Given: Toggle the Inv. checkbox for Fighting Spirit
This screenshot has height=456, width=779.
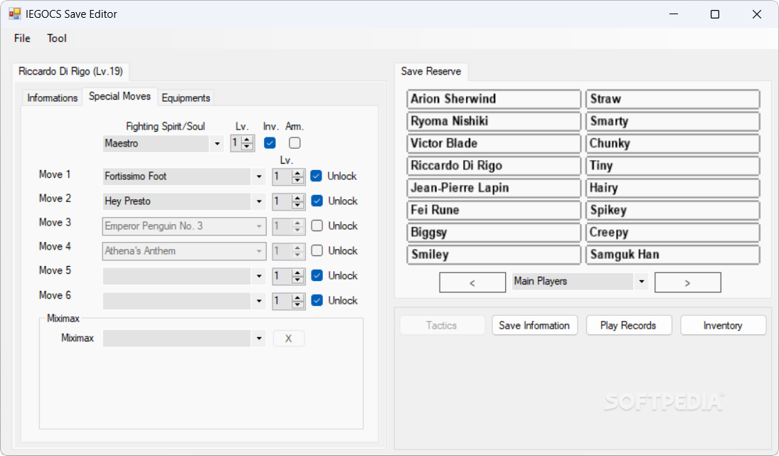Looking at the screenshot, I should (270, 143).
